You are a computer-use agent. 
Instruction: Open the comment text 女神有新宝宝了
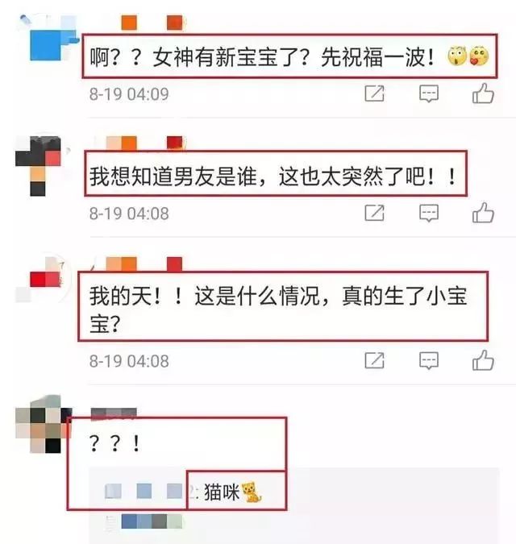pyautogui.click(x=262, y=57)
